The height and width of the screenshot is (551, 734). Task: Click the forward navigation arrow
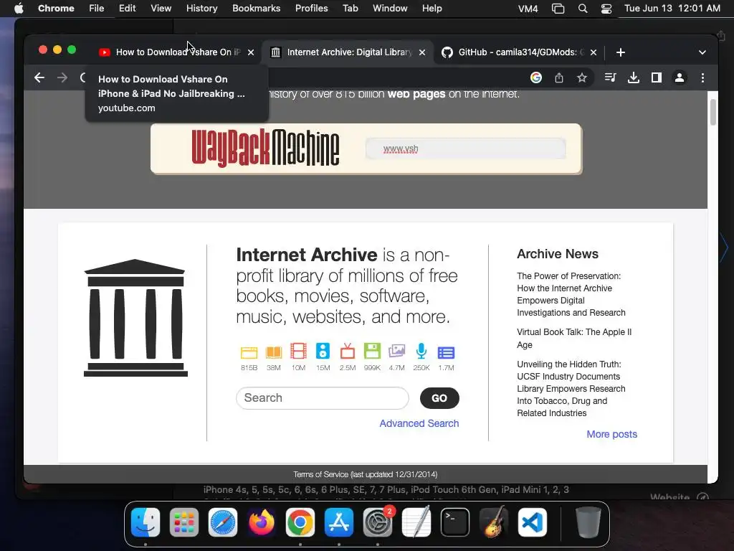coord(62,77)
